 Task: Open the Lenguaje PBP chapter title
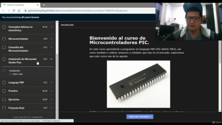coord(16,83)
